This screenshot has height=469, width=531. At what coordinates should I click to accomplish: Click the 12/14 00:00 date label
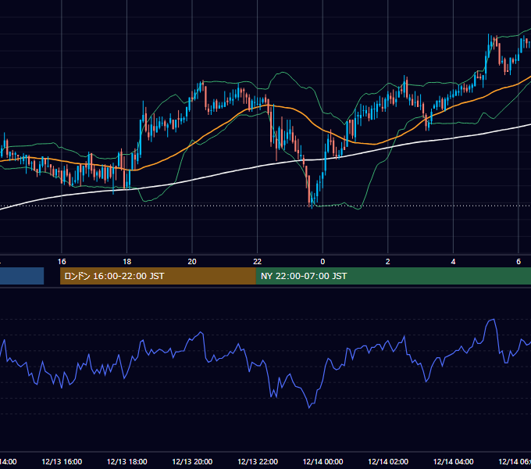(x=323, y=461)
